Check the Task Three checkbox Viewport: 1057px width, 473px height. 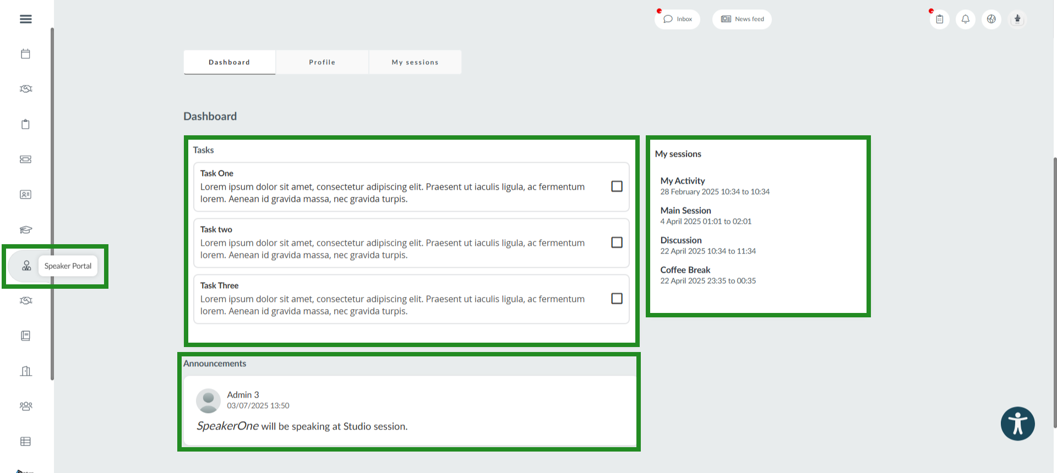point(617,299)
